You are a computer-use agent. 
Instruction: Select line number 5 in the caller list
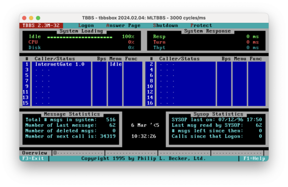pyautogui.click(x=27, y=75)
